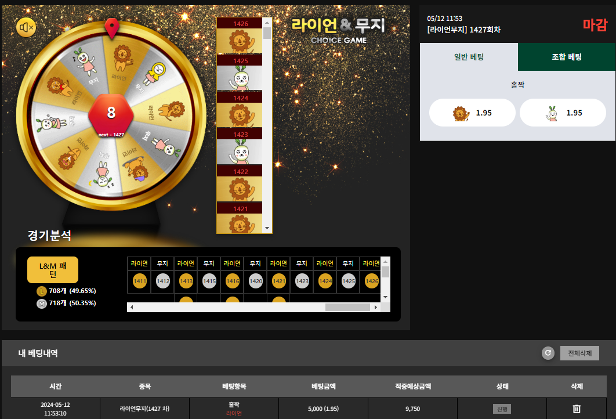Image resolution: width=616 pixels, height=419 pixels.
Task: Toggle the sound mute icon
Action: point(26,27)
